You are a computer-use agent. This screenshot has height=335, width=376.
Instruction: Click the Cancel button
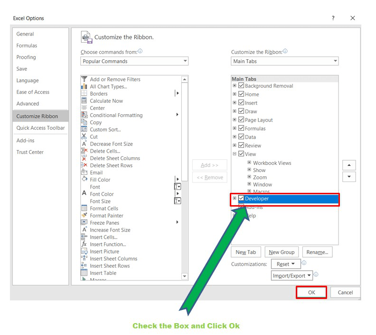(345, 292)
